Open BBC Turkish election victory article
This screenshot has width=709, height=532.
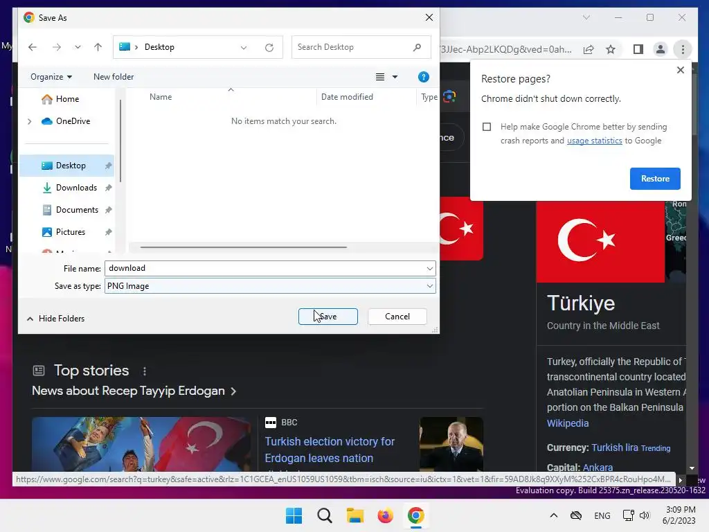(x=330, y=450)
